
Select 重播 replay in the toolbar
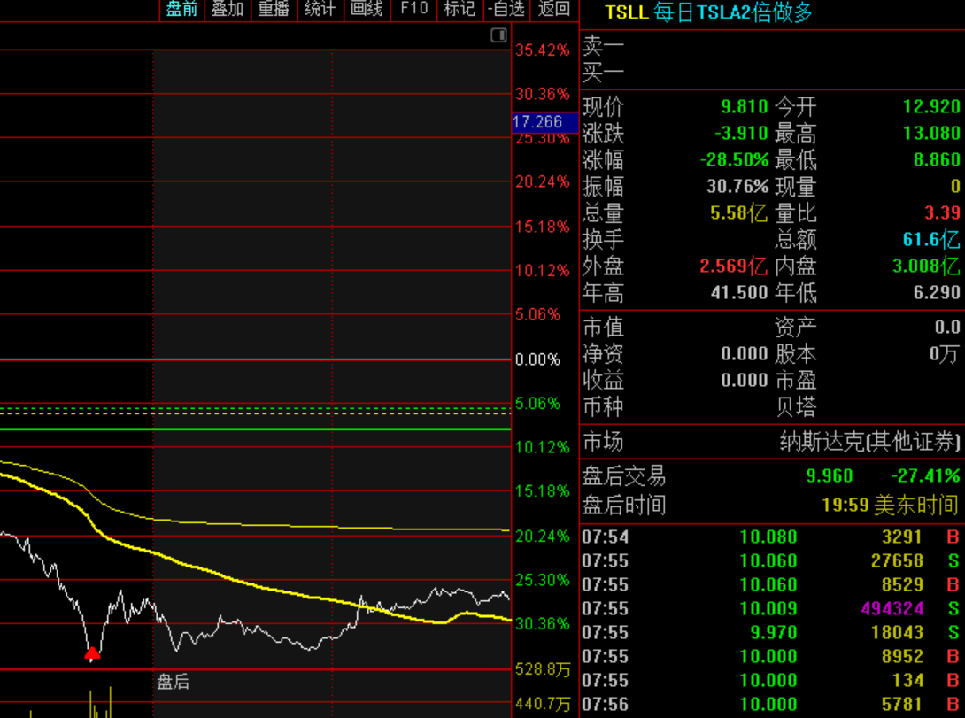click(274, 9)
